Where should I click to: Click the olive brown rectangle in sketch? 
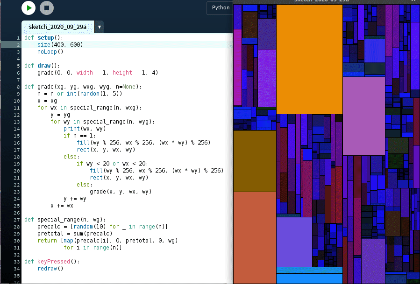254,161
